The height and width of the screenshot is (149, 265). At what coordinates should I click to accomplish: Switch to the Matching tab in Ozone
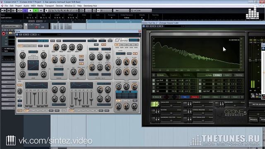pos(187,75)
